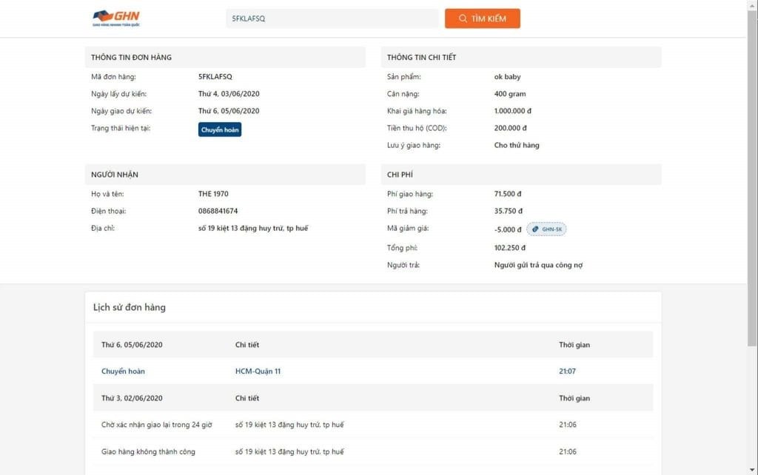Select the THÔNG TIN ĐƠN HÀNG panel header

132,57
